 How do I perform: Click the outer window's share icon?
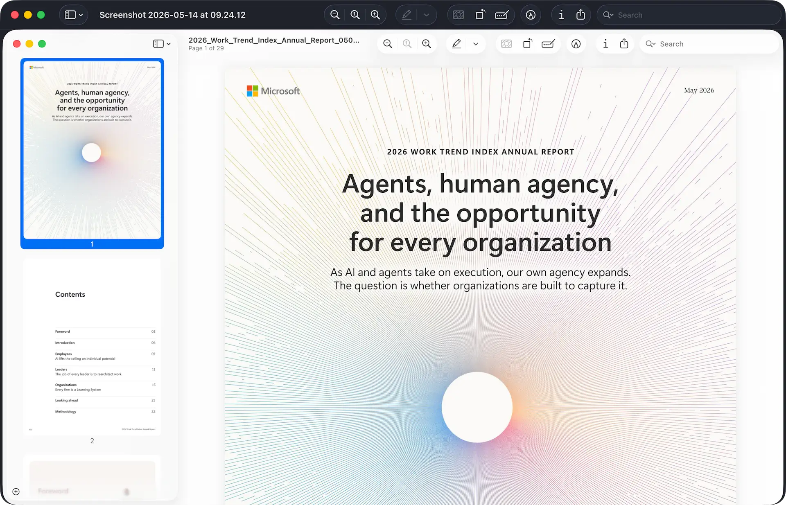coord(580,15)
